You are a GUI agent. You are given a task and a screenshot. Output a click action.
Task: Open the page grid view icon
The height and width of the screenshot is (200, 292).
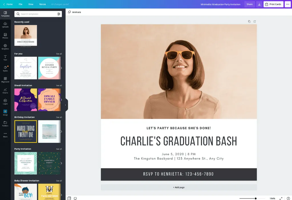(x=69, y=198)
